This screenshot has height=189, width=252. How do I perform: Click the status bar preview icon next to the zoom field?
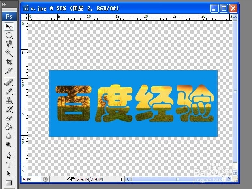(x=45, y=179)
